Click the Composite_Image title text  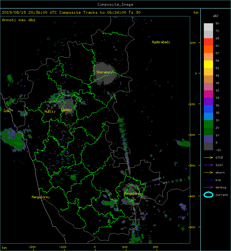click(115, 4)
